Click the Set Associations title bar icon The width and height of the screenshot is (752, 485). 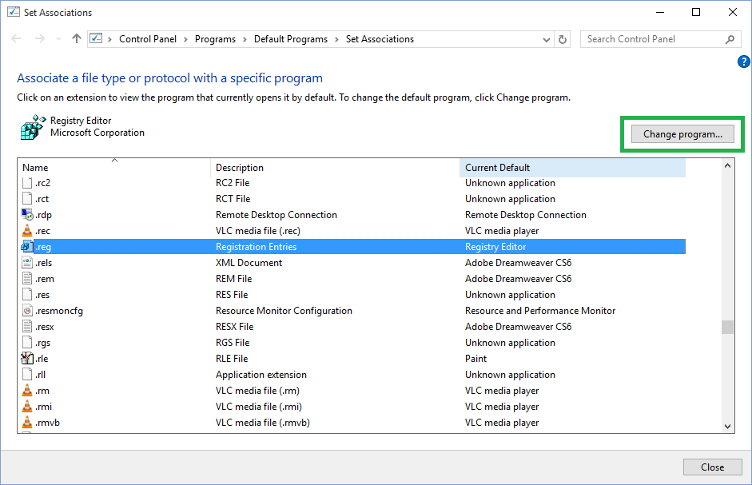(x=14, y=12)
